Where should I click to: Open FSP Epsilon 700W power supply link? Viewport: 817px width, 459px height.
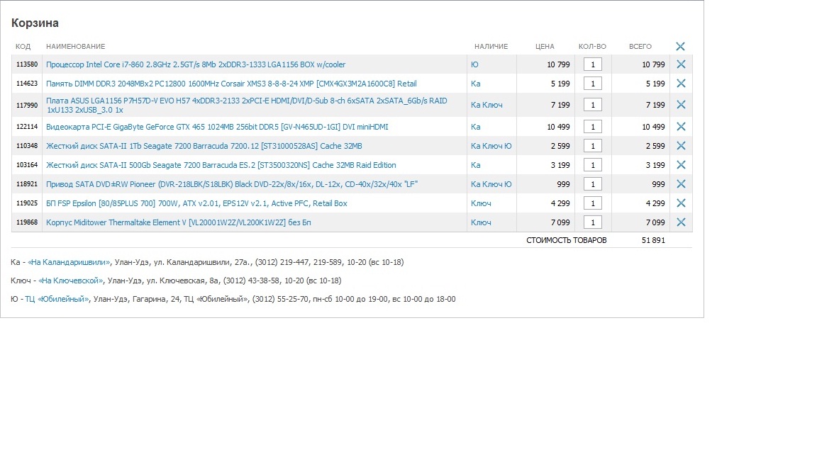point(196,203)
